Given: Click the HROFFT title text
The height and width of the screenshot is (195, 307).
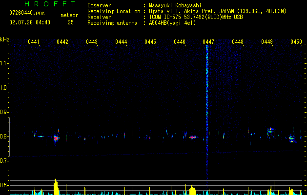Looking at the screenshot, I should pos(50,4).
